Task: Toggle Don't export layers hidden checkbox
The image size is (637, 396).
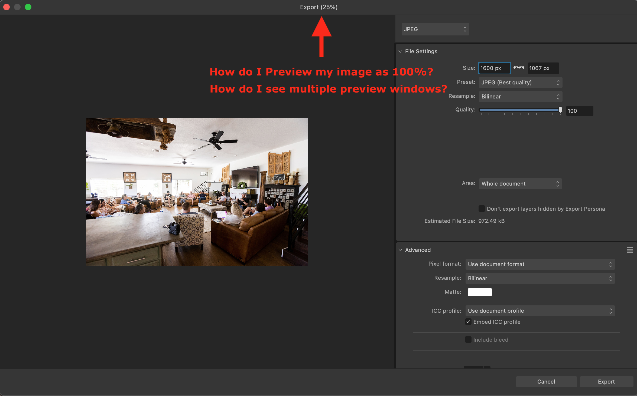Action: pyautogui.click(x=482, y=209)
